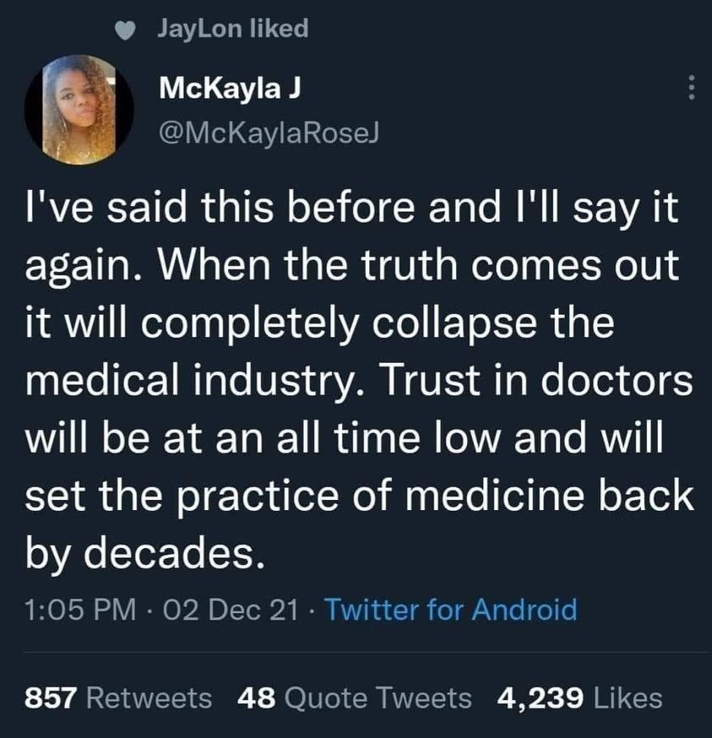This screenshot has width=712, height=738.
Task: Open the McKayla J display name
Action: [x=226, y=88]
